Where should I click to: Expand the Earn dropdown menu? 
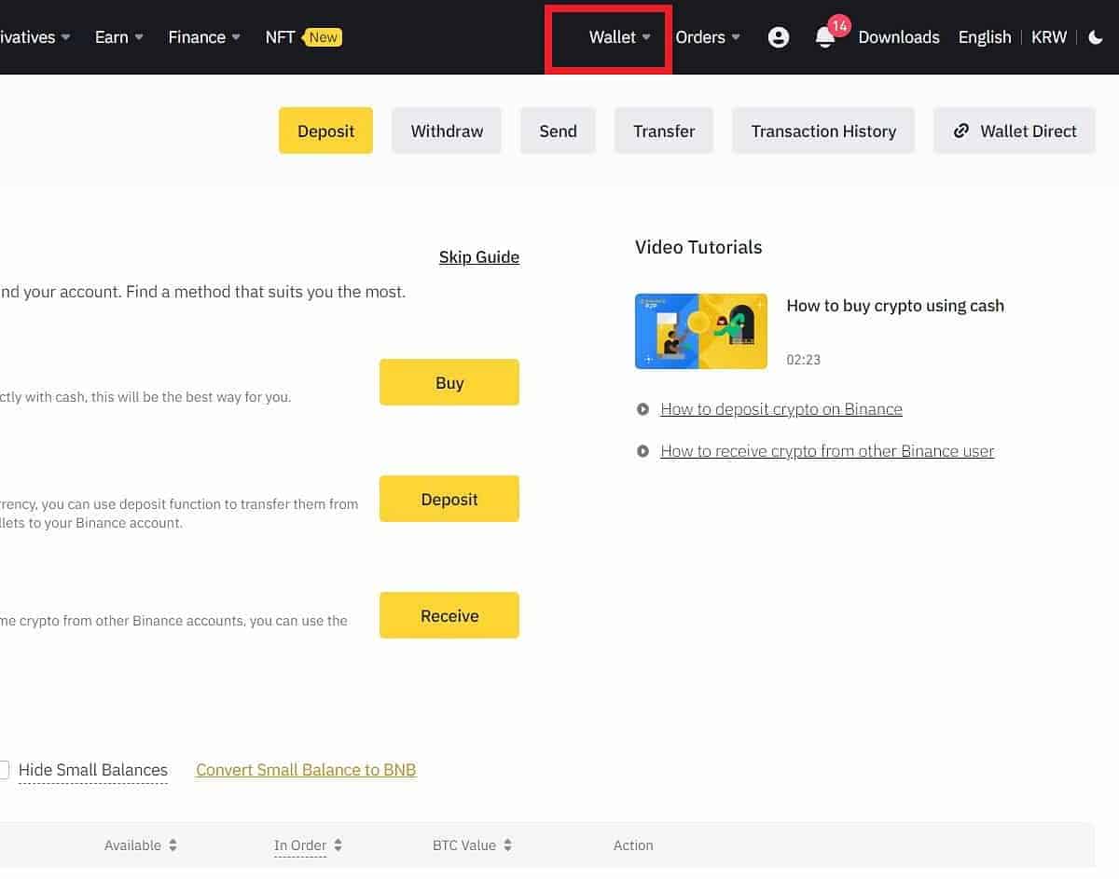(118, 37)
